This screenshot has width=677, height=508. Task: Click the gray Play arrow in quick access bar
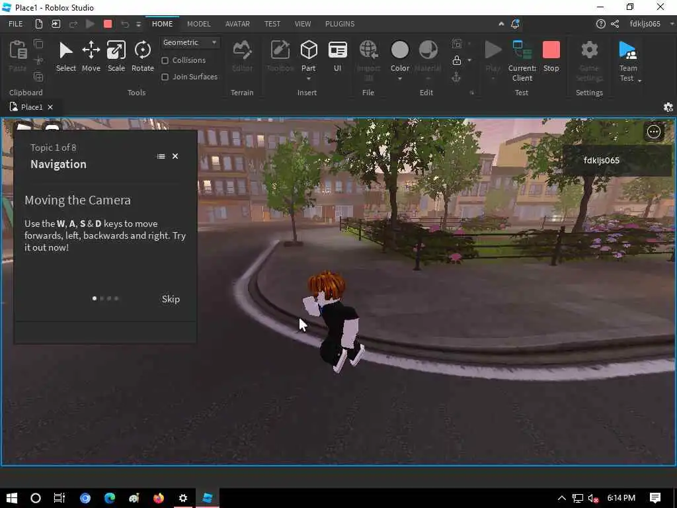90,24
